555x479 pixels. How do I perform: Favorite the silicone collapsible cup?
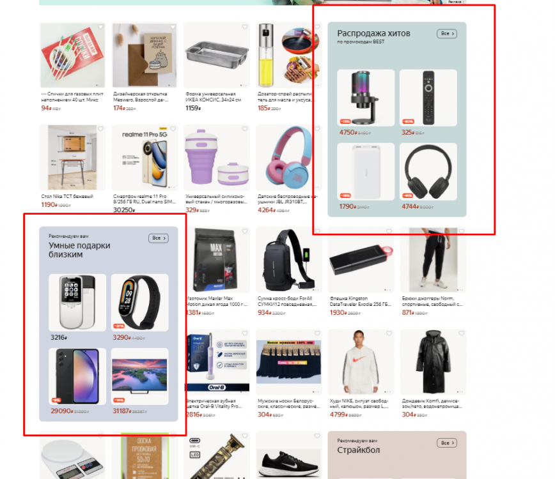pyautogui.click(x=245, y=128)
